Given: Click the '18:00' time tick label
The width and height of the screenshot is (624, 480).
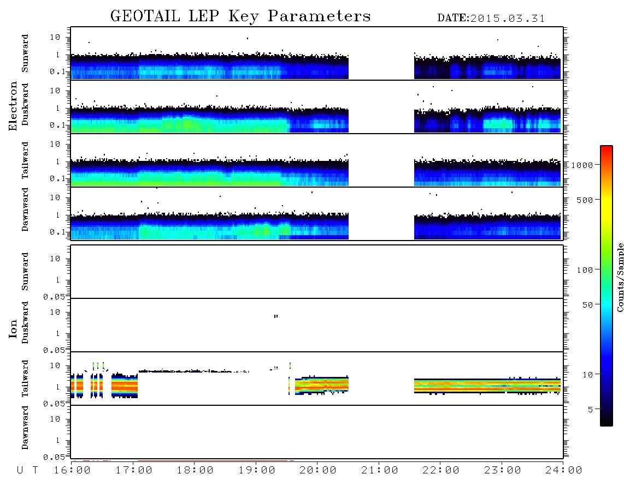Looking at the screenshot, I should click(x=196, y=471).
